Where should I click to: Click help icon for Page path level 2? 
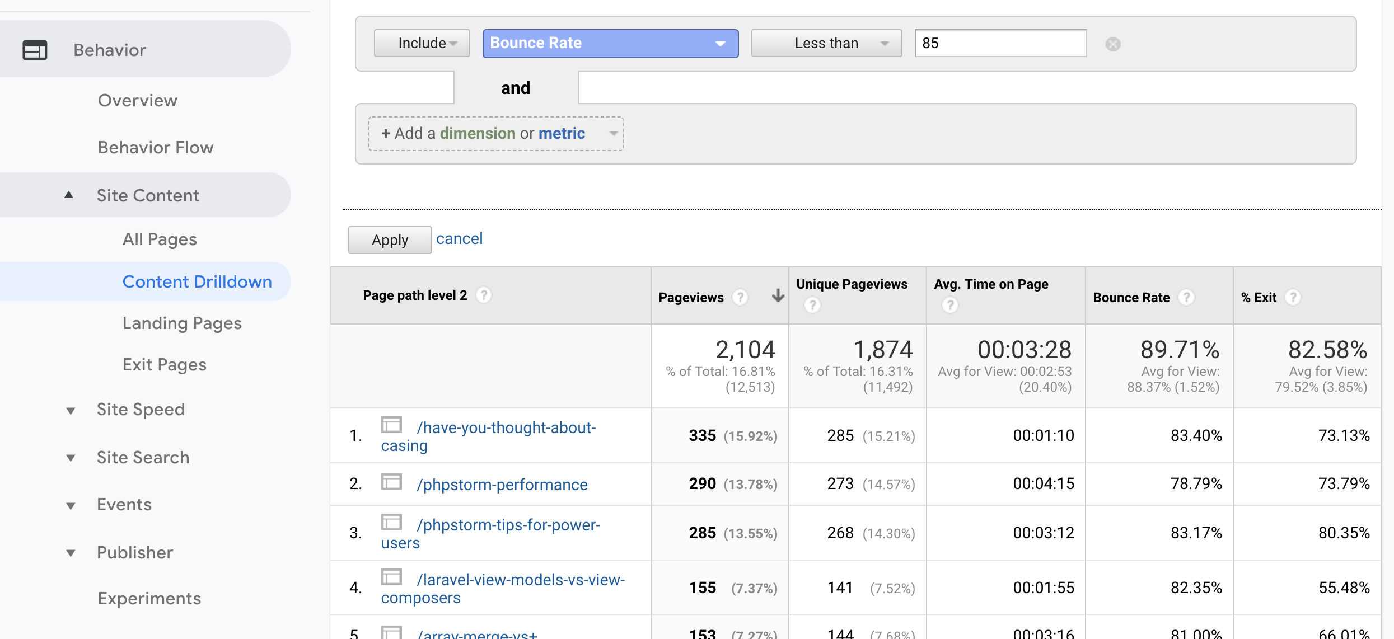coord(484,295)
